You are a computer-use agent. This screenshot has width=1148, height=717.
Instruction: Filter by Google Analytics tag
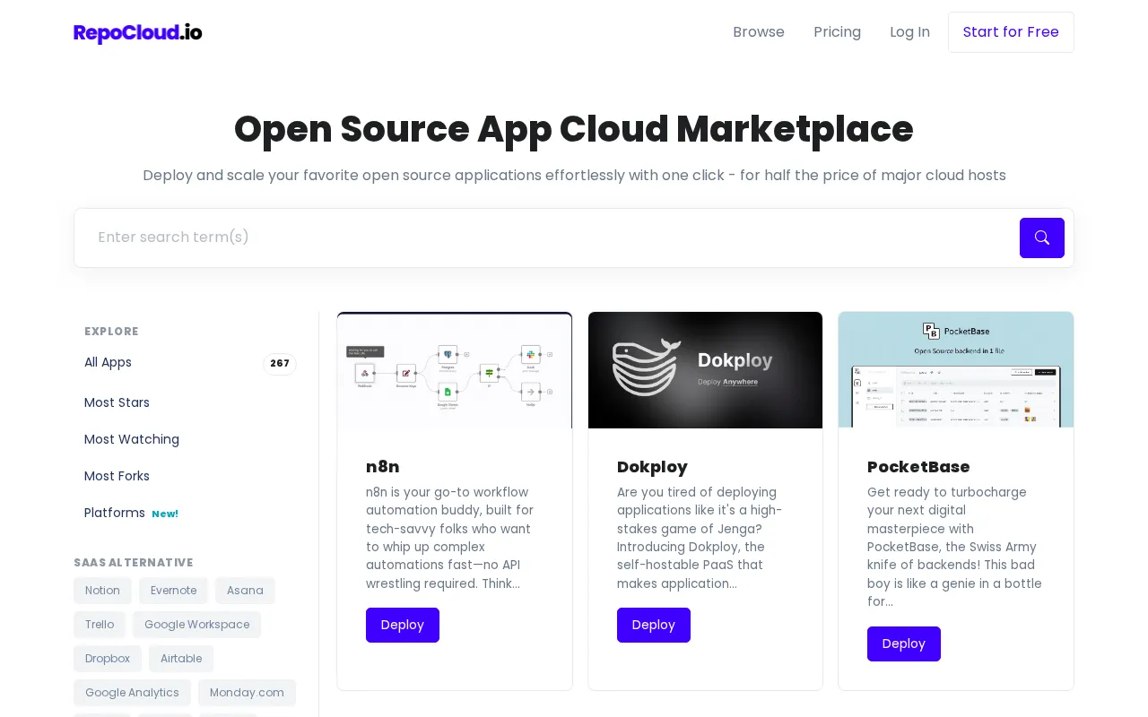pyautogui.click(x=132, y=693)
